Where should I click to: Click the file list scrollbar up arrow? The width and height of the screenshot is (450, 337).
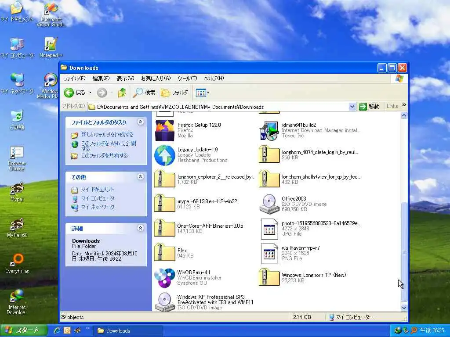(404, 115)
